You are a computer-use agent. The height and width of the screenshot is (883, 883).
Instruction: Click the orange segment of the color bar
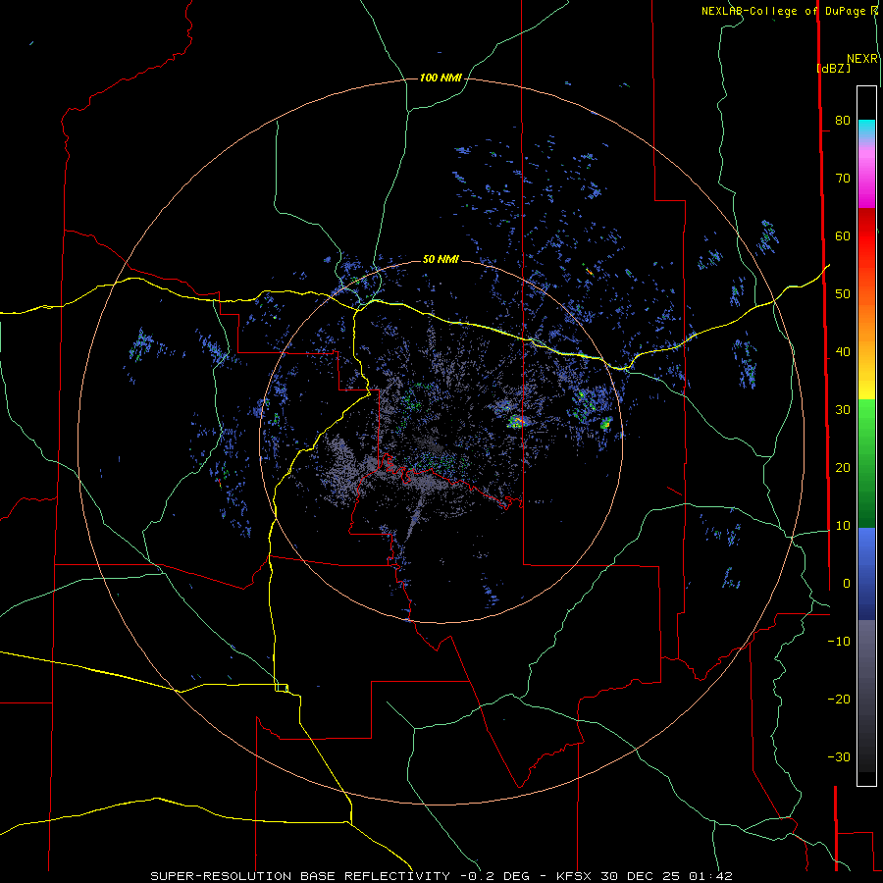click(866, 321)
